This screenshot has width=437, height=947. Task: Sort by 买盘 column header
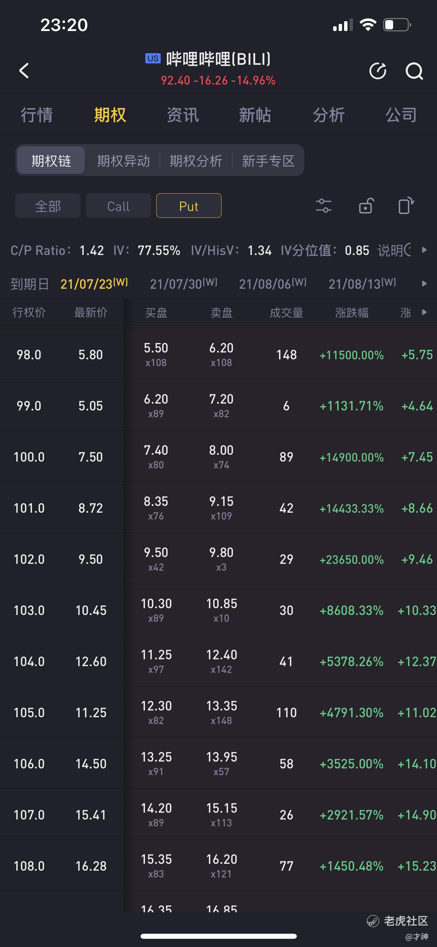(x=156, y=313)
